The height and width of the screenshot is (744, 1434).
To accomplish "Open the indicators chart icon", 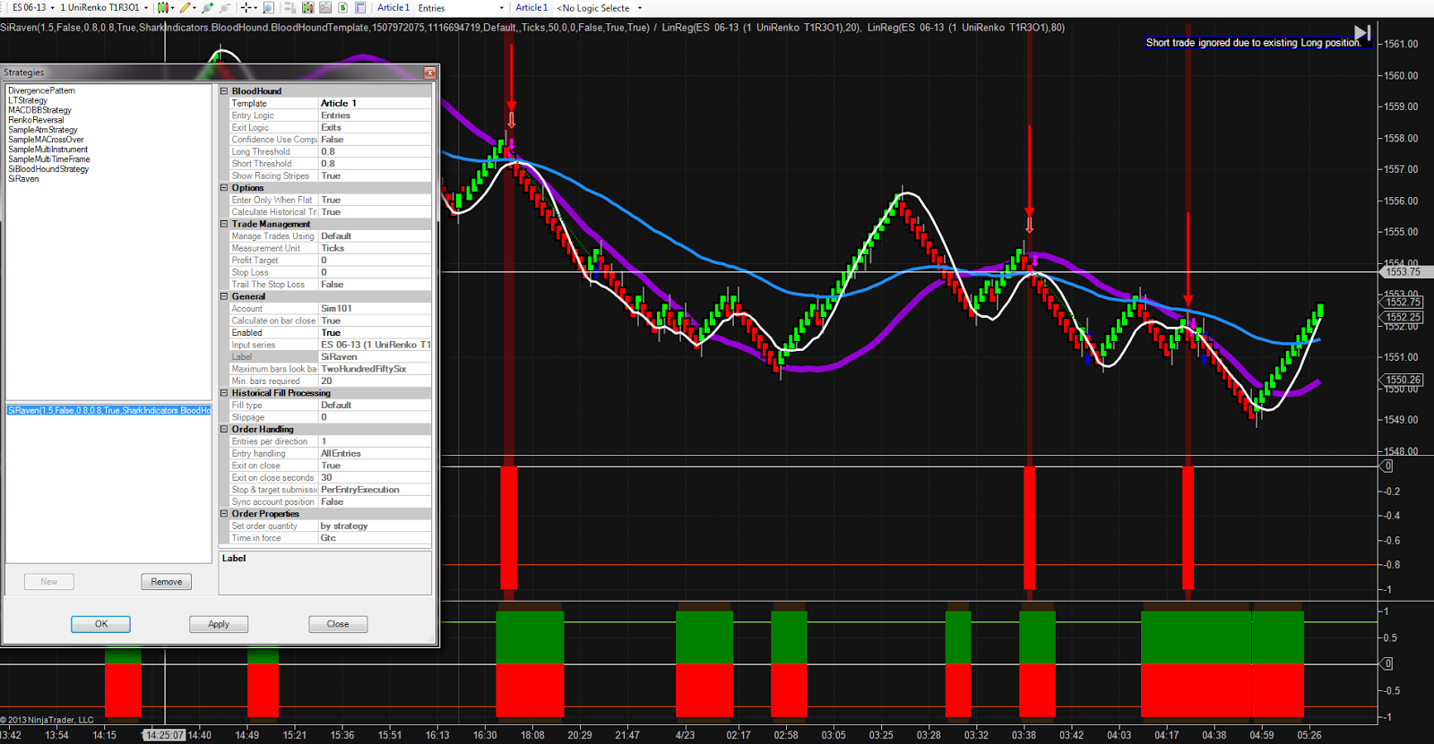I will (325, 7).
